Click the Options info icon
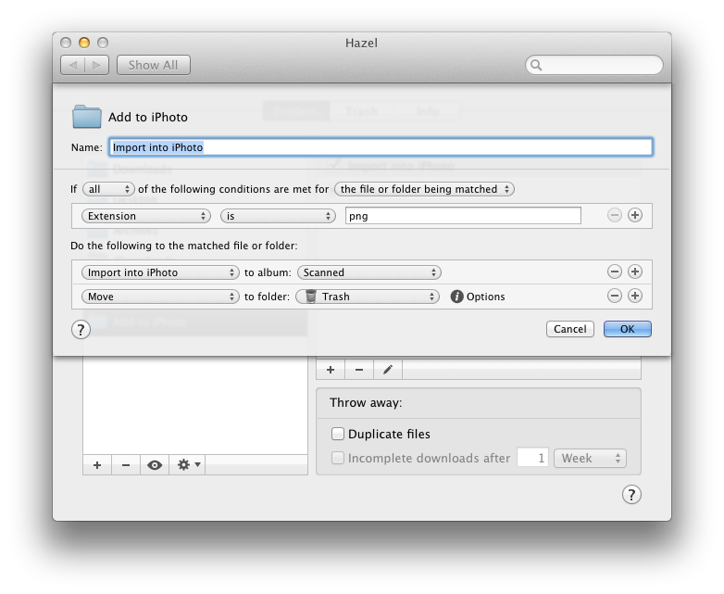This screenshot has width=724, height=594. [x=456, y=297]
